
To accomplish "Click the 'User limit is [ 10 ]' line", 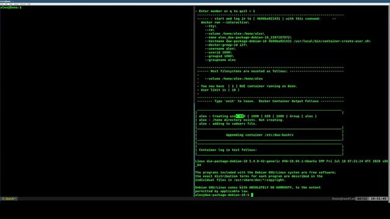I will tap(220, 90).
